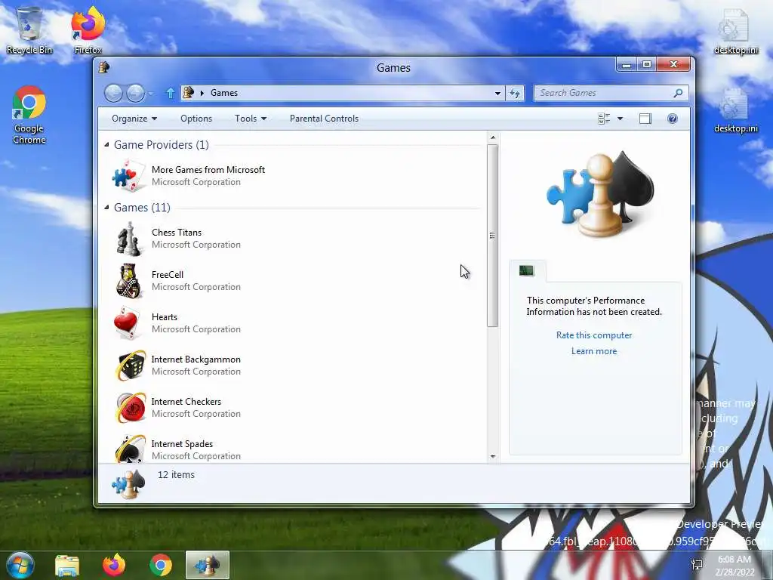Click the change view icon

coord(604,119)
